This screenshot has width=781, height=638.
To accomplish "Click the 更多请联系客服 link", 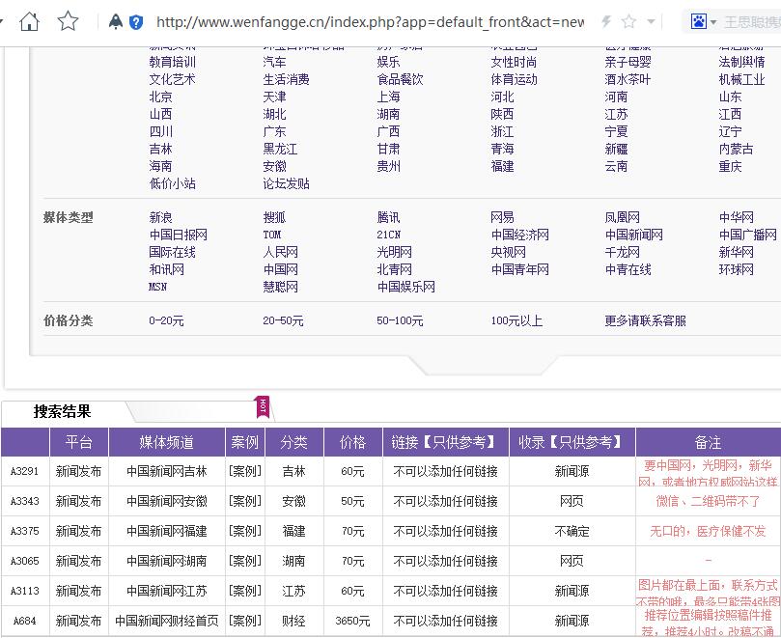I will pos(646,320).
